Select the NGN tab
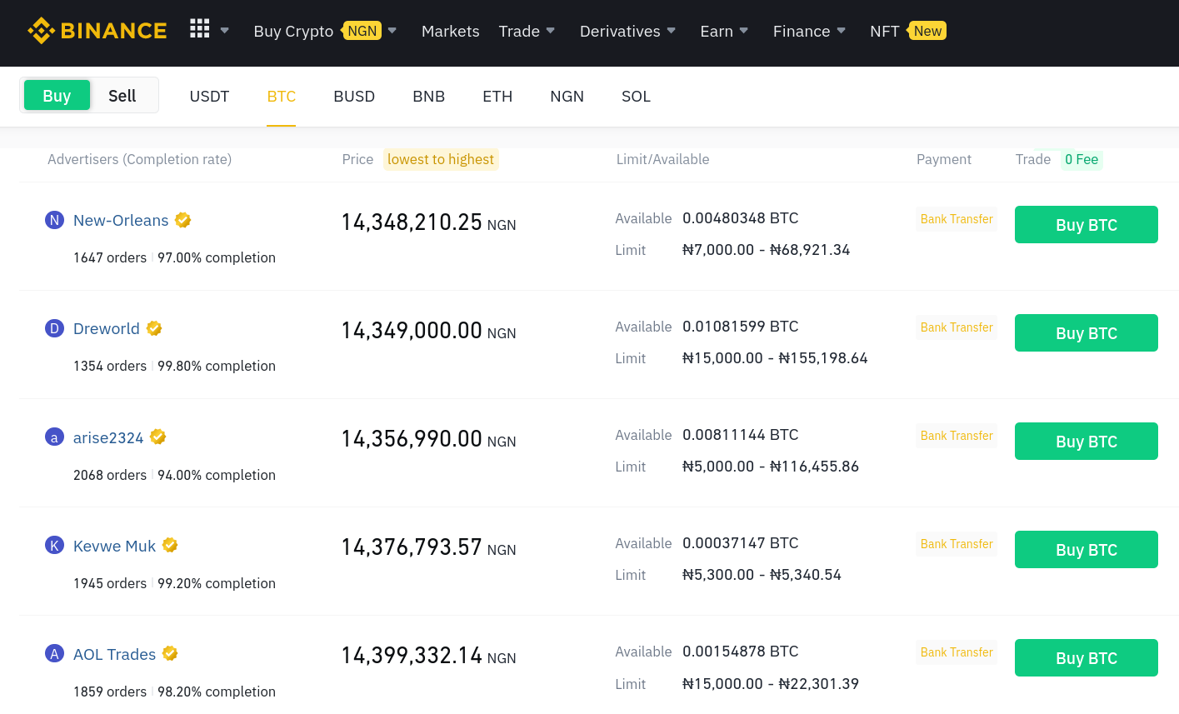This screenshot has width=1179, height=714. [x=567, y=97]
